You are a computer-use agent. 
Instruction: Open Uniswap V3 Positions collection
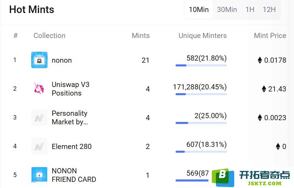tap(71, 89)
